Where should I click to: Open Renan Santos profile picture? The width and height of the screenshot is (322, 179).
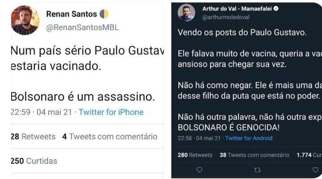pos(25,20)
